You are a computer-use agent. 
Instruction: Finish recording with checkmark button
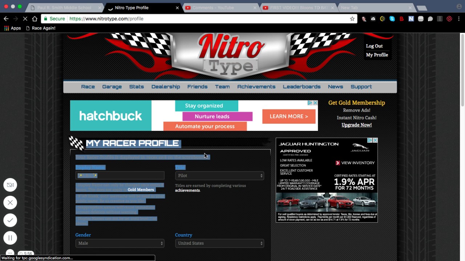10,220
